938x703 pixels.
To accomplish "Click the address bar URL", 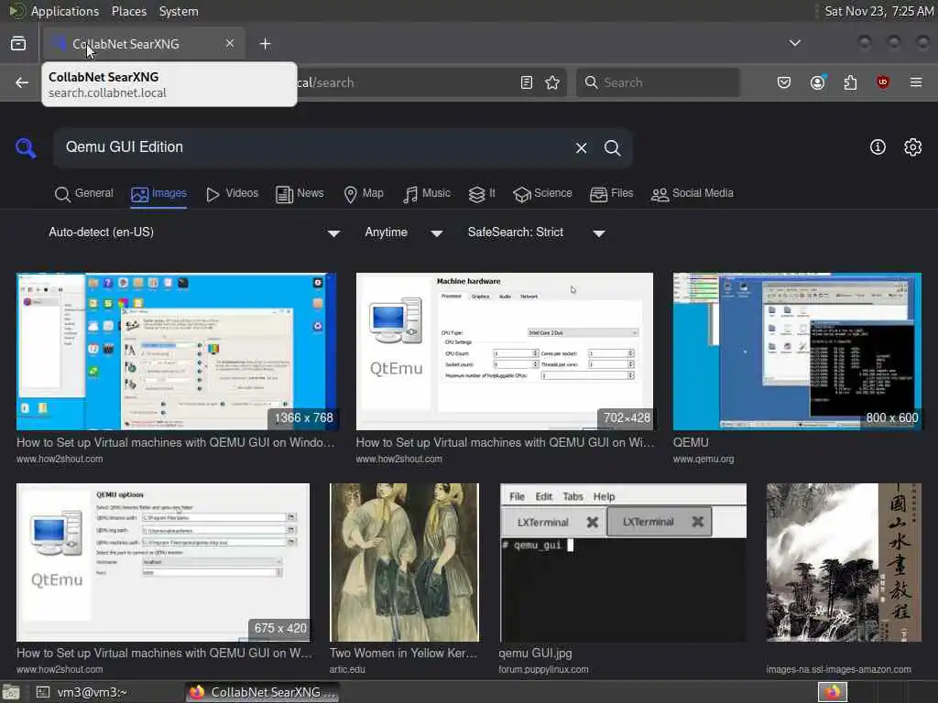I will click(x=326, y=82).
